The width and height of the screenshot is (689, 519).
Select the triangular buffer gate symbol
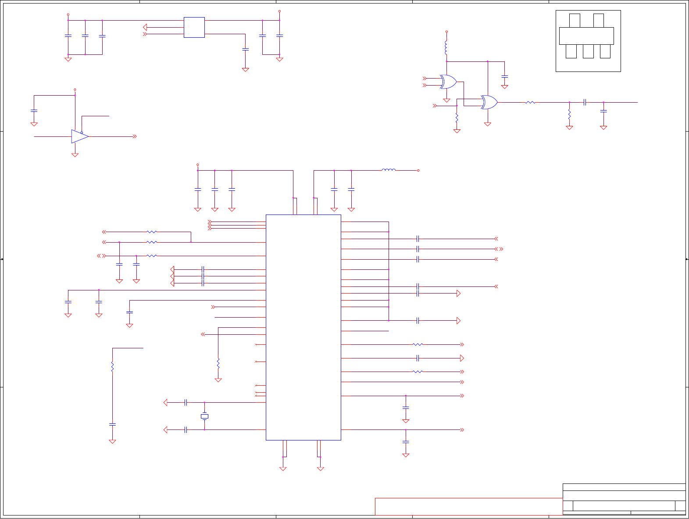click(x=80, y=136)
